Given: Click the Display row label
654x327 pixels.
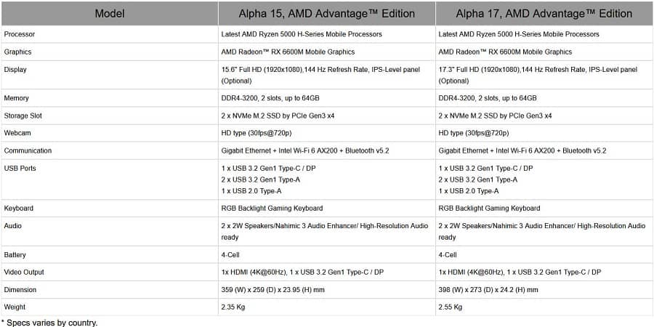Looking at the screenshot, I should [15, 70].
